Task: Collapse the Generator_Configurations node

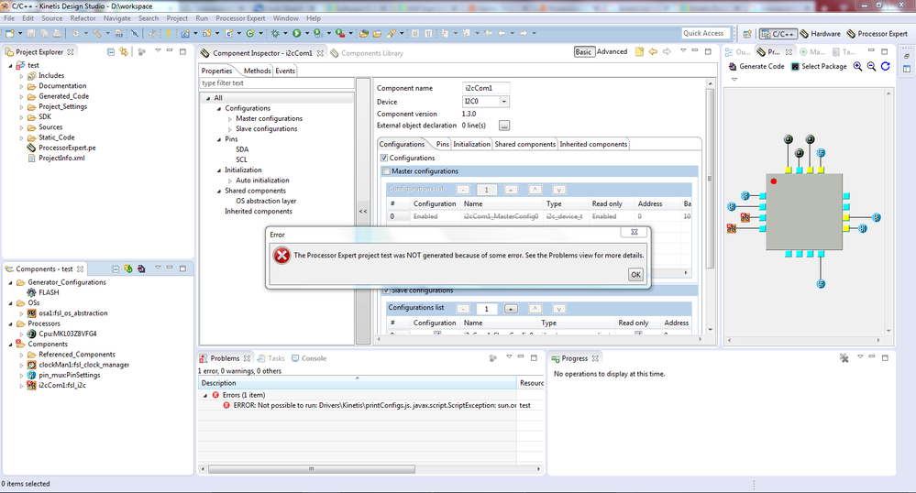Action: (10, 283)
